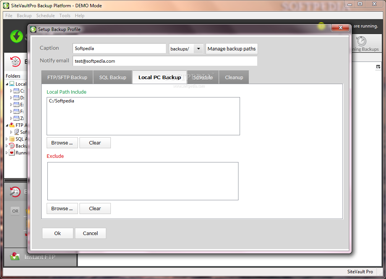Select the F: drive icon
386x279 pixels.
16,111
